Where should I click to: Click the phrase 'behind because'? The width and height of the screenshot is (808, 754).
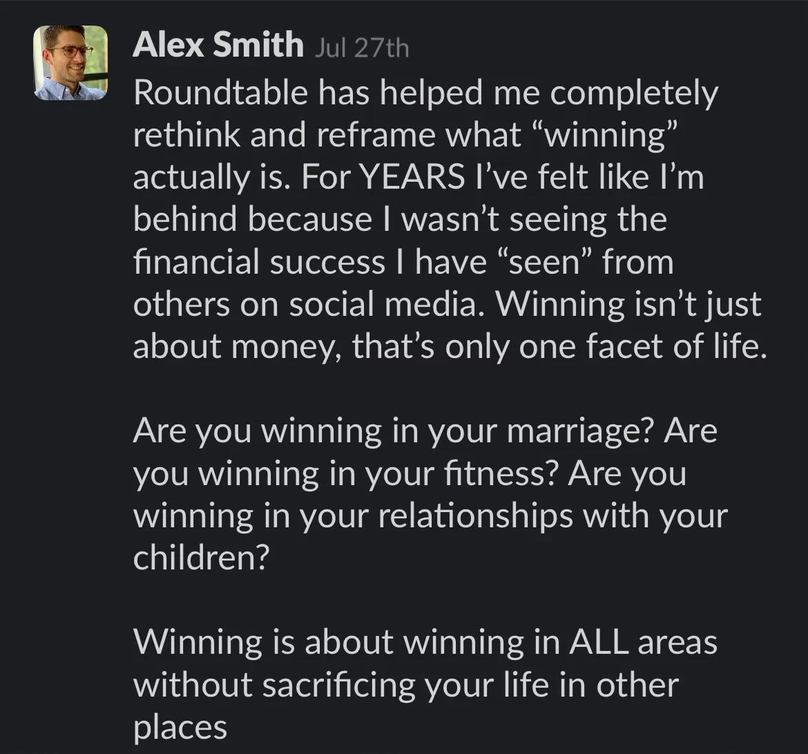coord(253,219)
